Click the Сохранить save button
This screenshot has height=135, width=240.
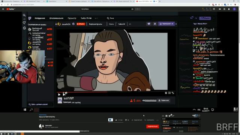pyautogui.click(x=149, y=120)
